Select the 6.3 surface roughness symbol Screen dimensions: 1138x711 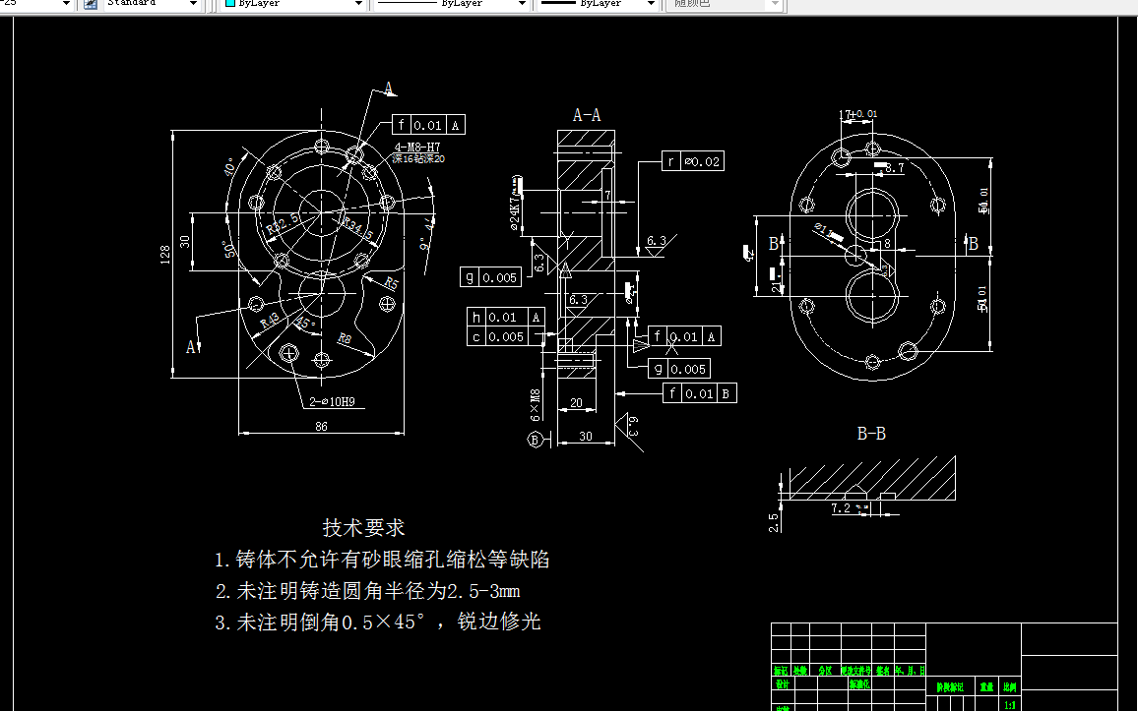click(656, 242)
